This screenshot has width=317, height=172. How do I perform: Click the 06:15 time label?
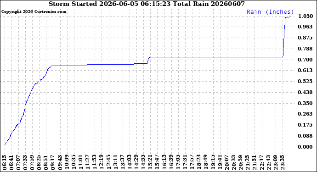tap(5, 163)
